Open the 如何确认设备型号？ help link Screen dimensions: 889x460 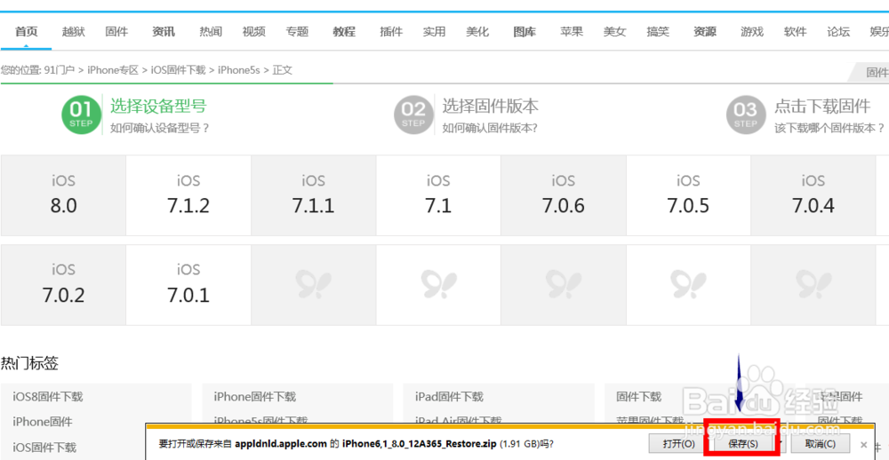pos(160,128)
